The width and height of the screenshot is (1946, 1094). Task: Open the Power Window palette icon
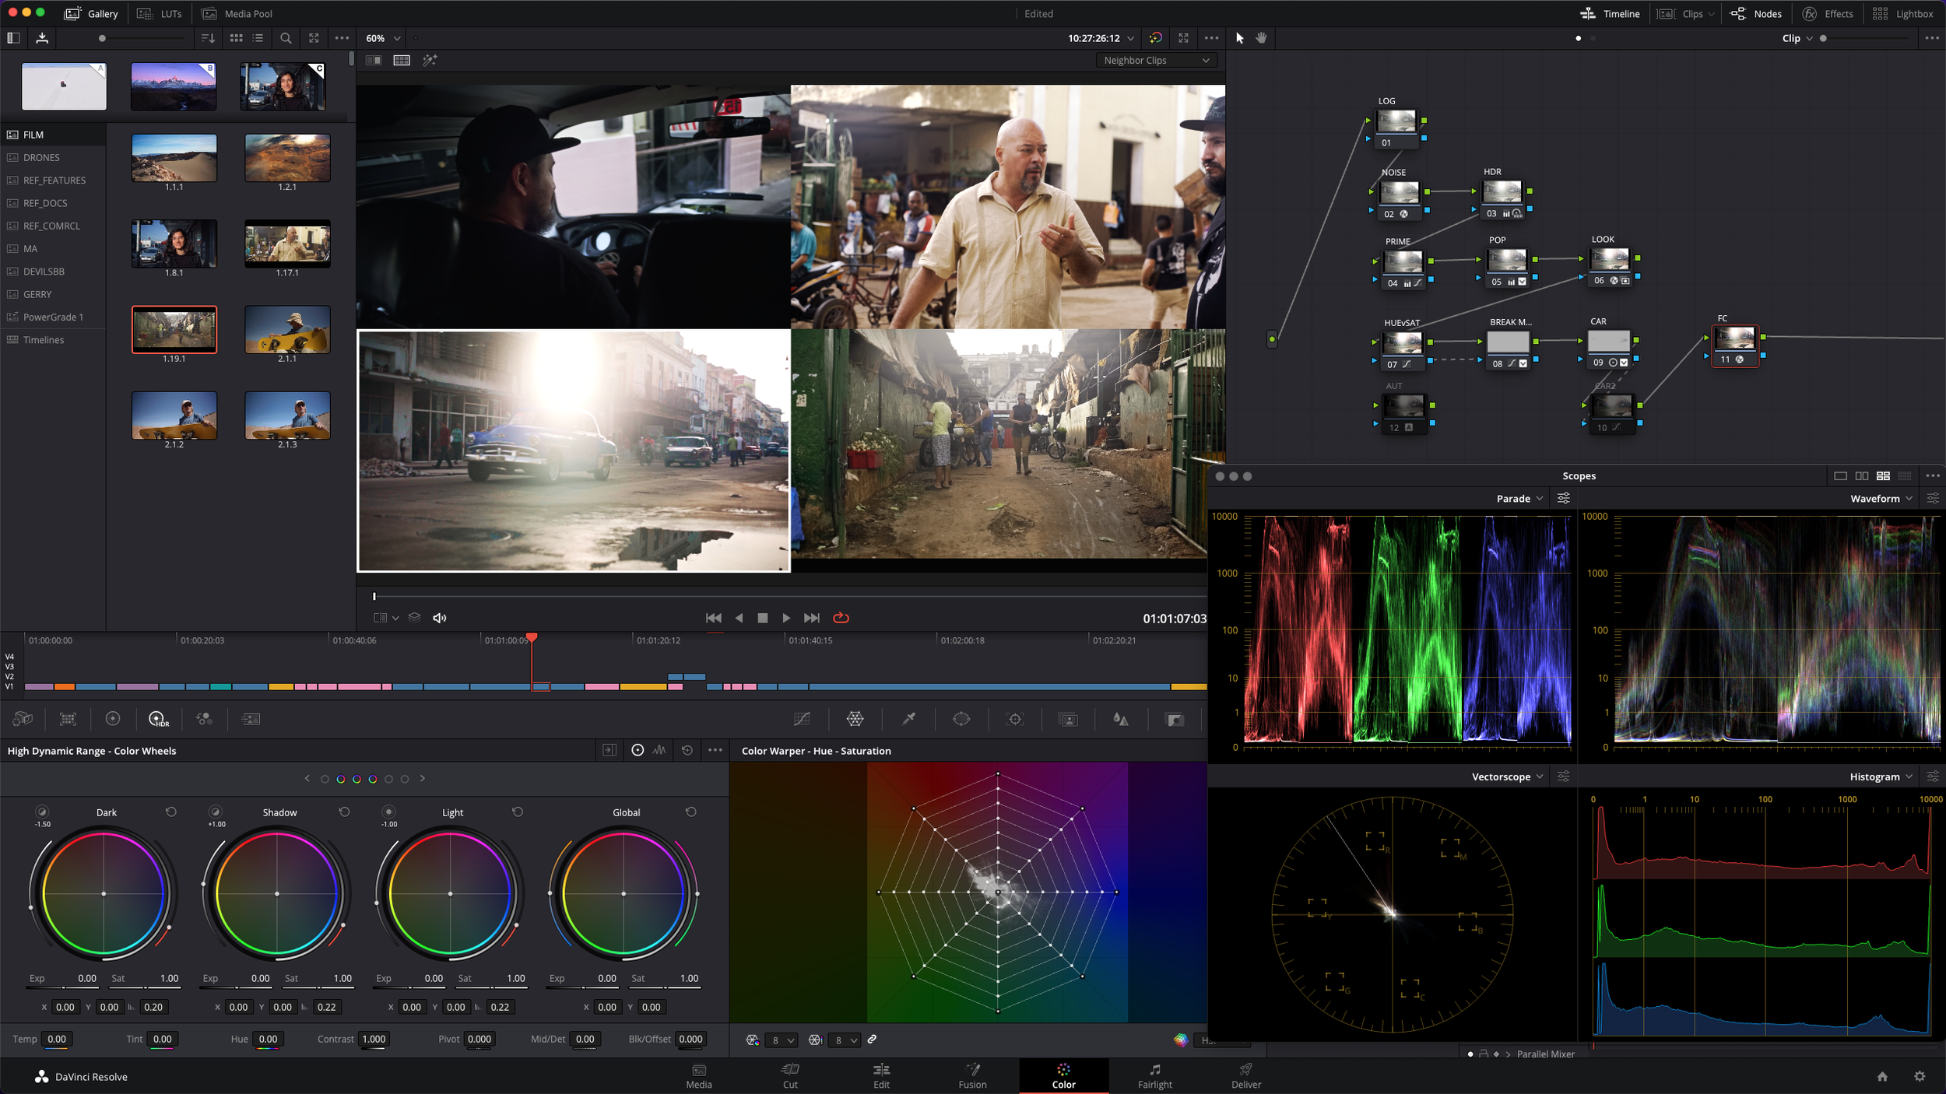tap(961, 719)
